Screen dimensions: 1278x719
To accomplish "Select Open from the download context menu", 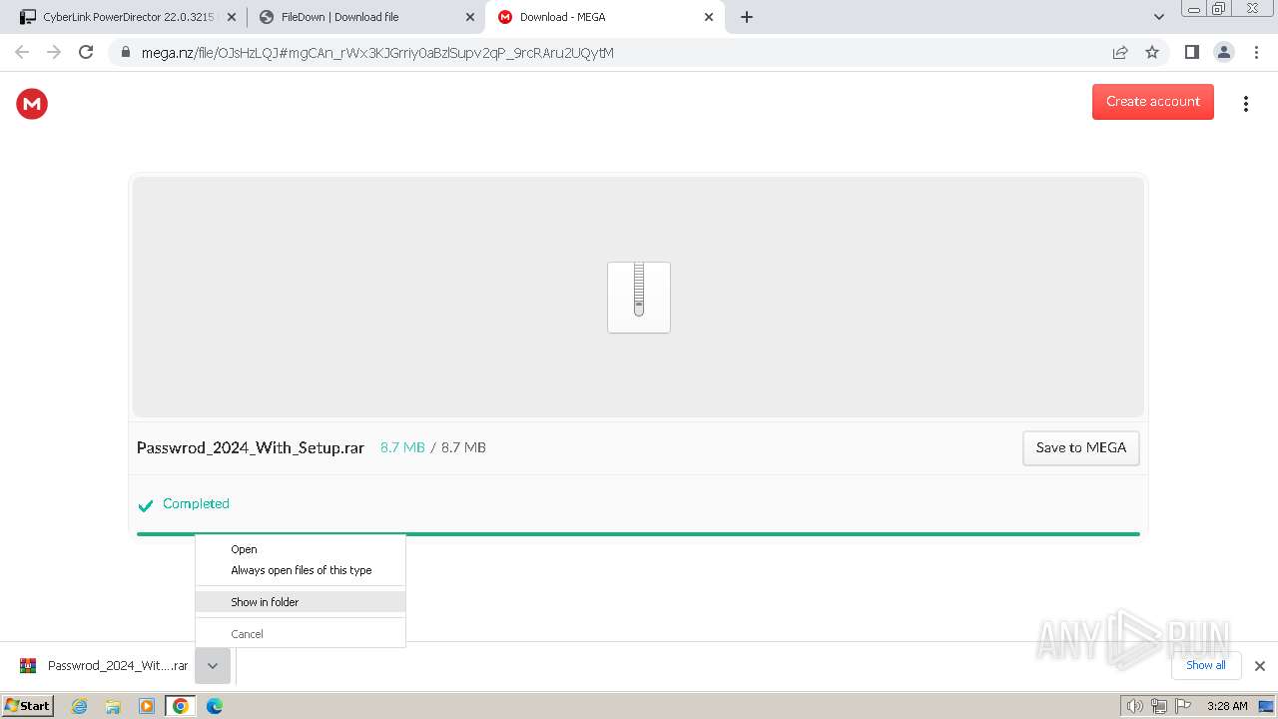I will click(301, 549).
